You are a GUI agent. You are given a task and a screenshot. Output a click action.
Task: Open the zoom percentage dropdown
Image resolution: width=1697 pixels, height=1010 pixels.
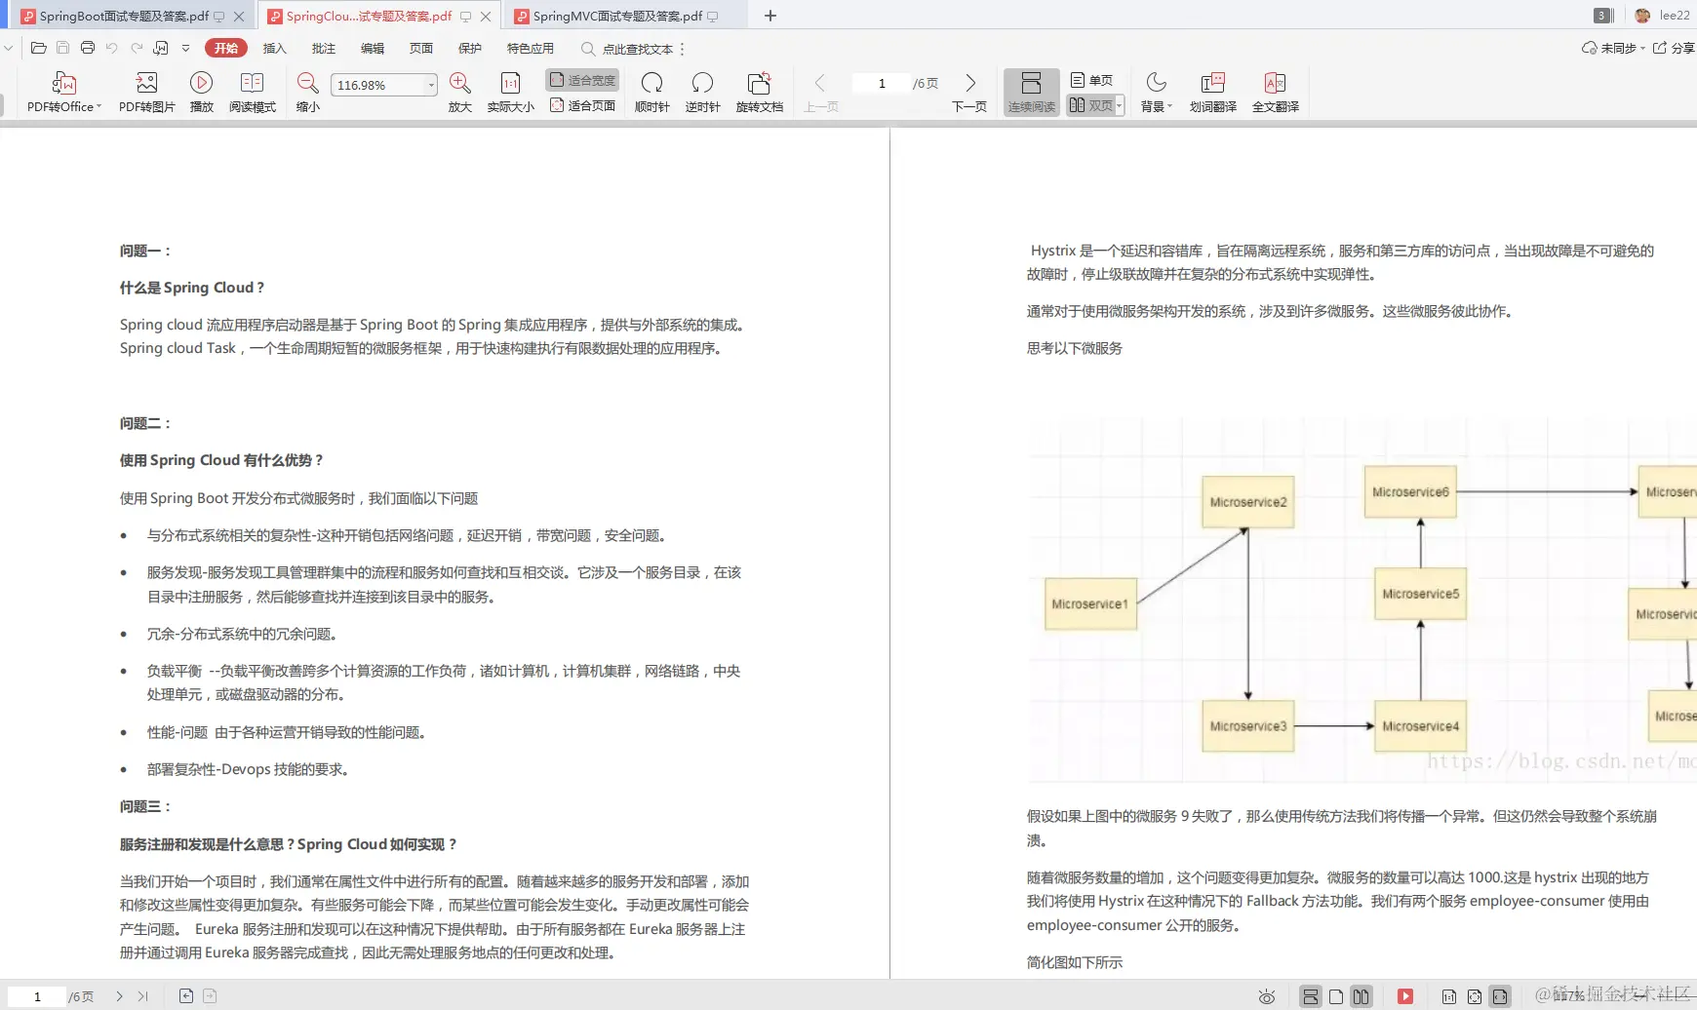(432, 84)
